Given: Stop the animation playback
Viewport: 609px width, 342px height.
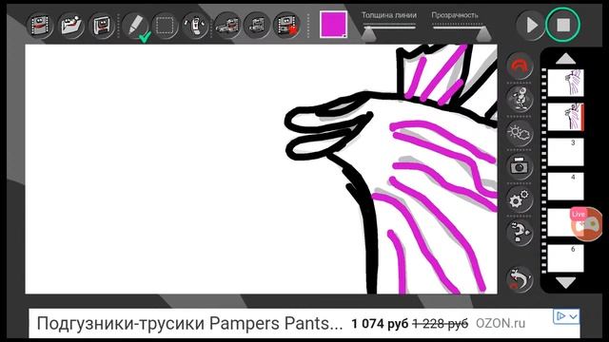Looking at the screenshot, I should [x=562, y=25].
